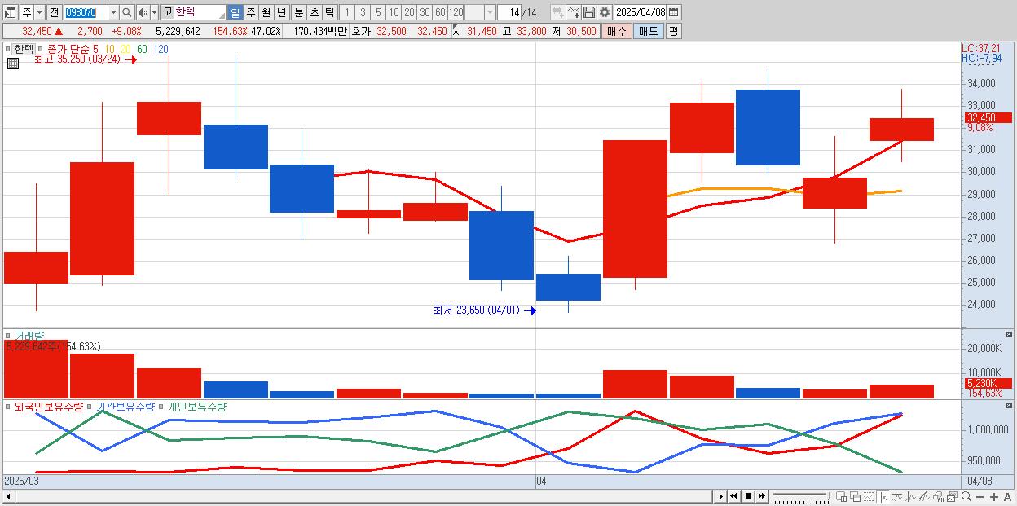The height and width of the screenshot is (506, 1017).
Task: Click the fast forward playback button
Action: [x=761, y=496]
